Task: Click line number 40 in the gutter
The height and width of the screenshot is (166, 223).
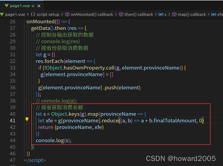Action: pyautogui.click(x=12, y=114)
